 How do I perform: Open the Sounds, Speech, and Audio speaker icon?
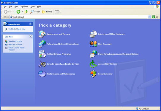click(x=42, y=64)
